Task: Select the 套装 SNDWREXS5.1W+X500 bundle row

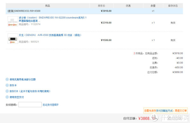Action: click(x=94, y=11)
